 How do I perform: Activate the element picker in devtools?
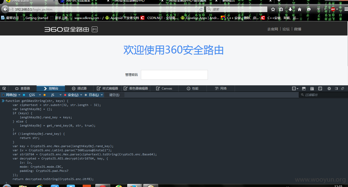tap(4, 88)
